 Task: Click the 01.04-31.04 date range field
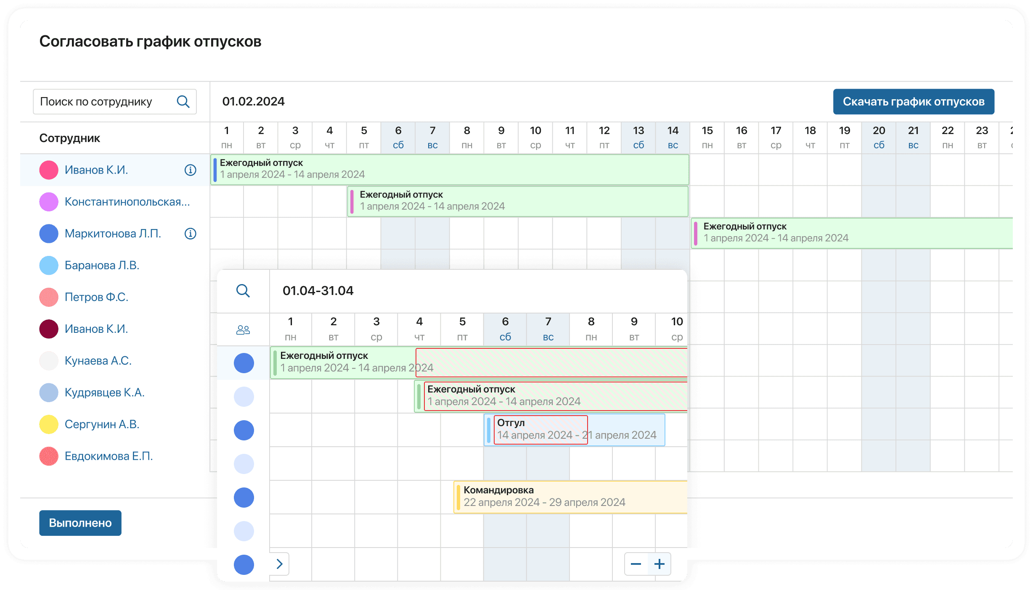(x=318, y=291)
